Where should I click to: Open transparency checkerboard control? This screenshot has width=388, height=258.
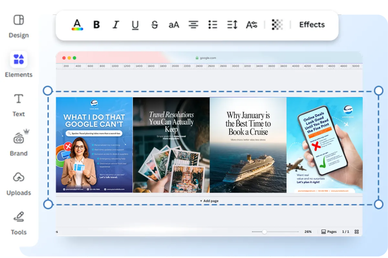click(277, 25)
